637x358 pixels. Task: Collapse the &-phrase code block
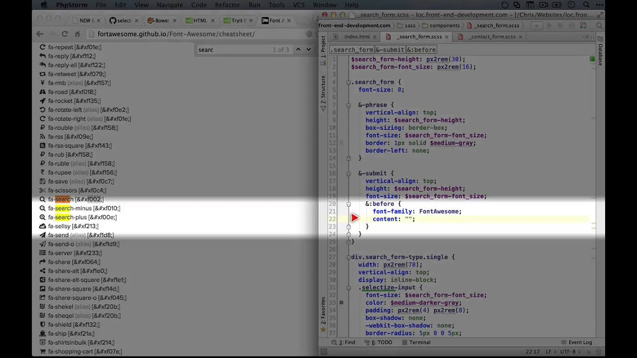click(348, 105)
